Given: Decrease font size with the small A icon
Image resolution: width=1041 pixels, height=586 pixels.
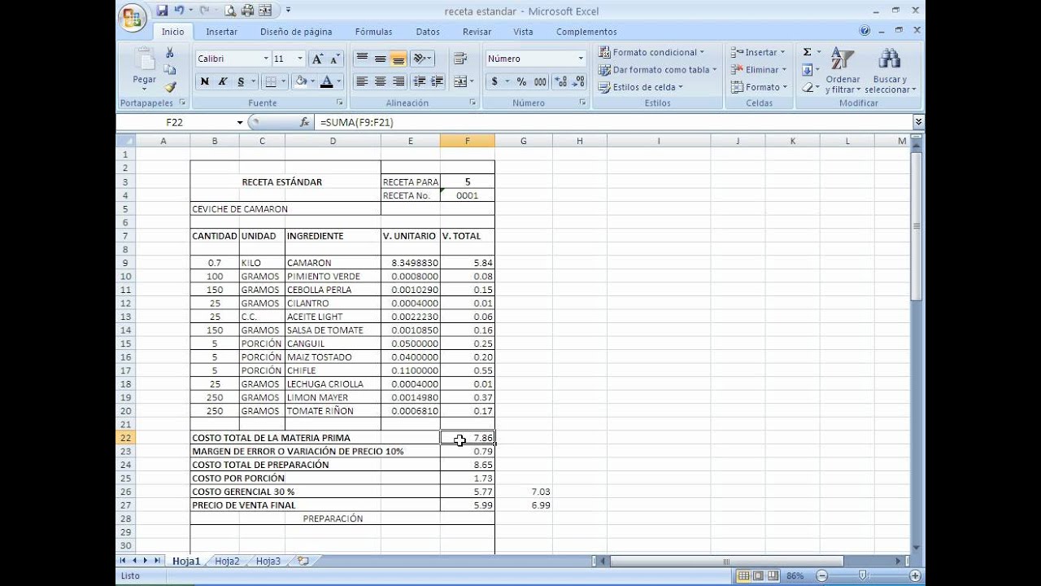Looking at the screenshot, I should point(336,59).
